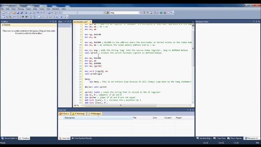The width and height of the screenshot is (261, 147).
Task: Click the editor scroll down arrow
Action: pyautogui.click(x=193, y=102)
